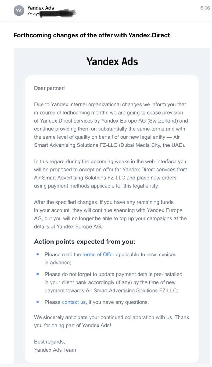Click the 'We sincerely anticipate' closing paragraph
This screenshot has width=212, height=367.
112,321
